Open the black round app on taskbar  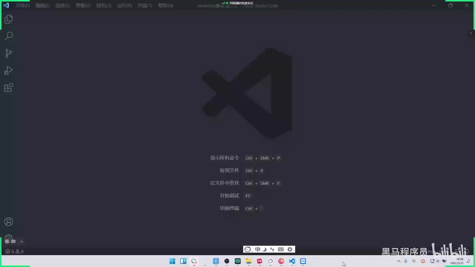pos(227,261)
